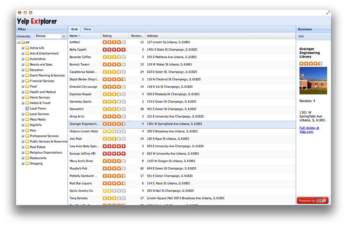This screenshot has height=227, width=347.
Task: Expand the Automotive category node
Action: (x=23, y=59)
